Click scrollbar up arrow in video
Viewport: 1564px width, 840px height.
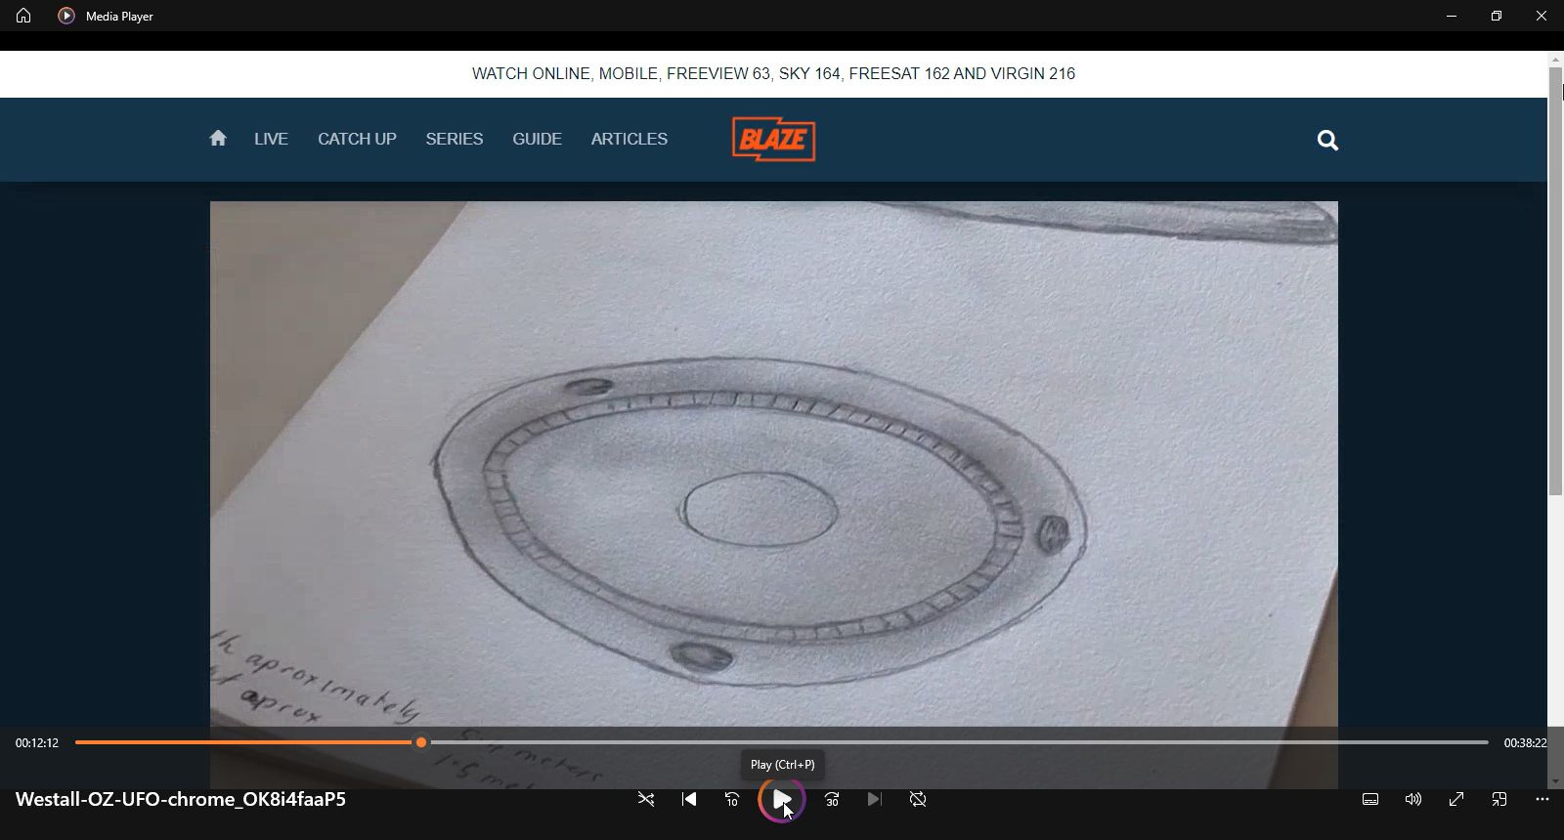tap(1555, 60)
